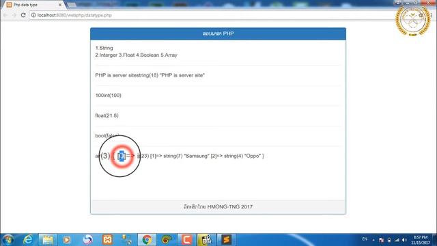
Task: Click the '"Oppo"' array value text
Action: (x=253, y=156)
